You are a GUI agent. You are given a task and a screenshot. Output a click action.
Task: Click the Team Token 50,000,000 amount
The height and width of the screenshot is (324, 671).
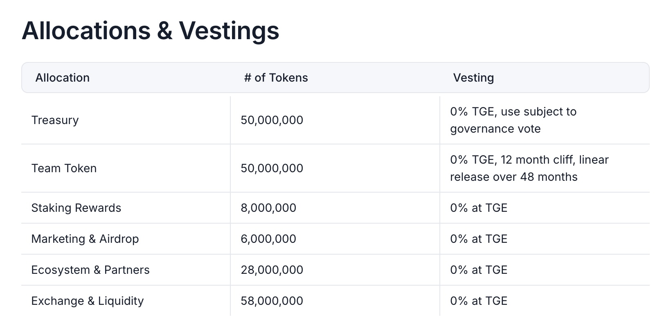272,168
